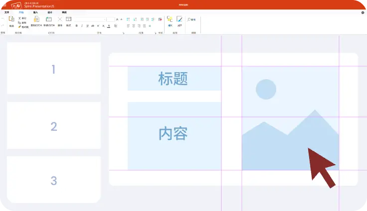
Task: Click the Cut scissors icon
Action: 19,18
